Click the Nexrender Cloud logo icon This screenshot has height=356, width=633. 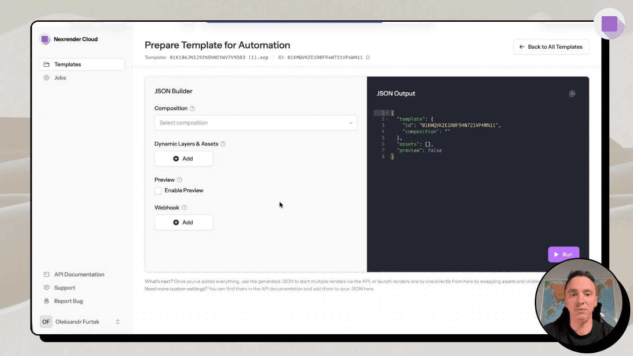[x=45, y=39]
